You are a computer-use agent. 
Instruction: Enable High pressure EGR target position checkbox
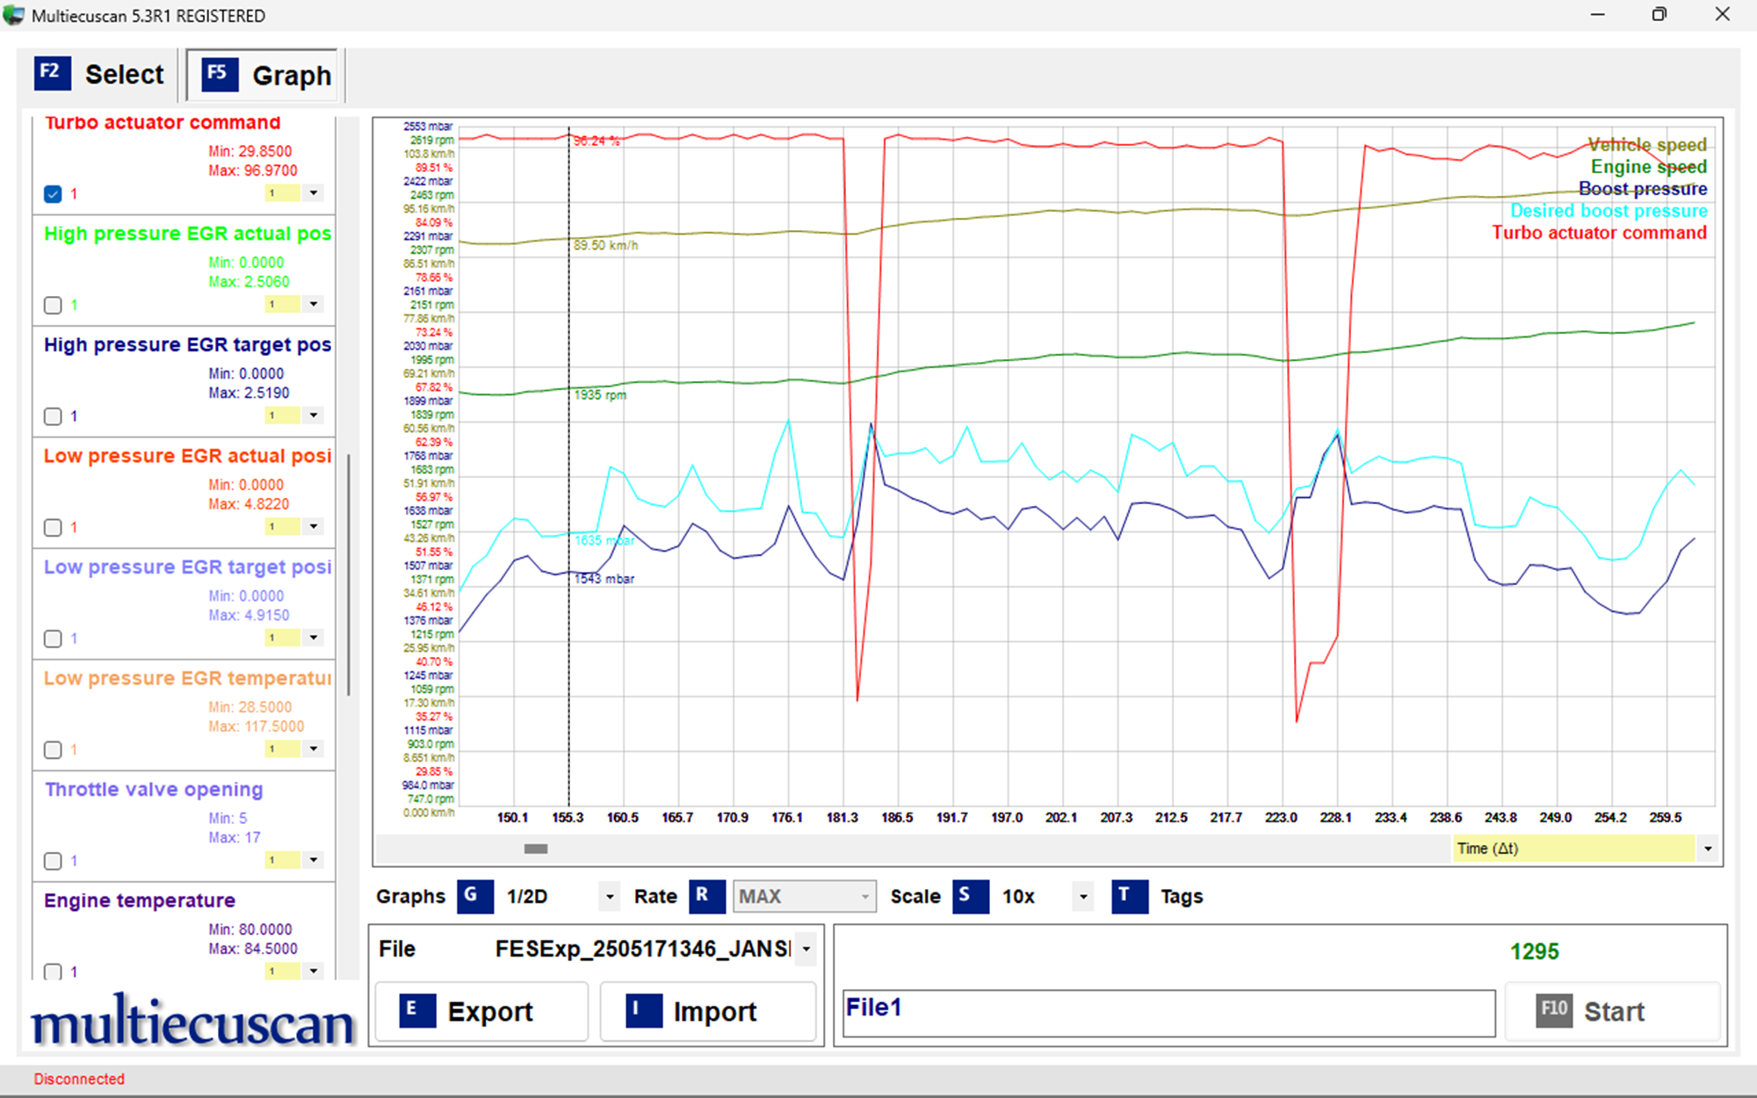(53, 416)
